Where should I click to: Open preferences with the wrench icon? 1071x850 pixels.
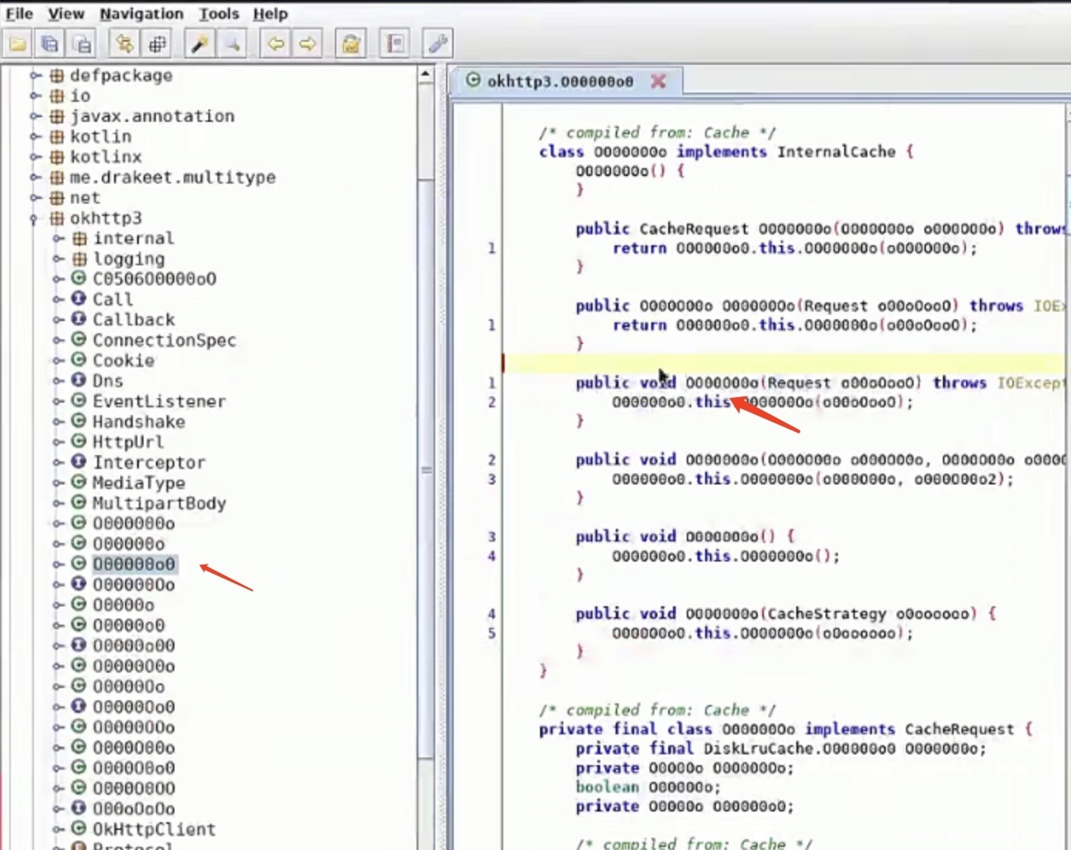[438, 44]
